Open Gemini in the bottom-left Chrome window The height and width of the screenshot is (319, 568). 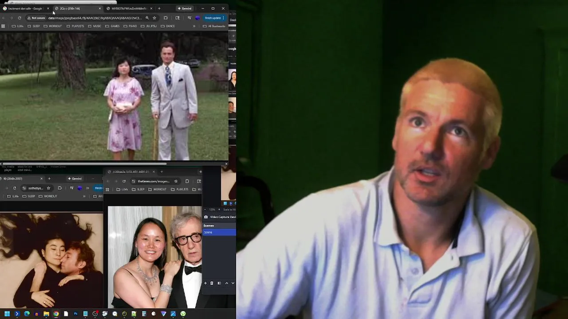(75, 179)
